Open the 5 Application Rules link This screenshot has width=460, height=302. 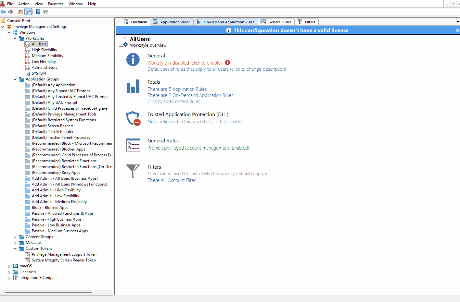click(177, 89)
